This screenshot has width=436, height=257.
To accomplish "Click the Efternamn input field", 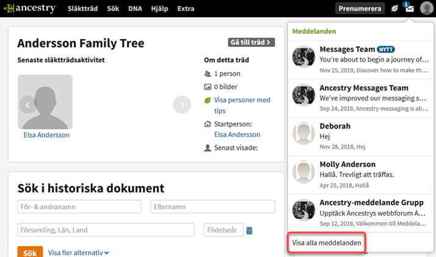I will click(x=213, y=206).
